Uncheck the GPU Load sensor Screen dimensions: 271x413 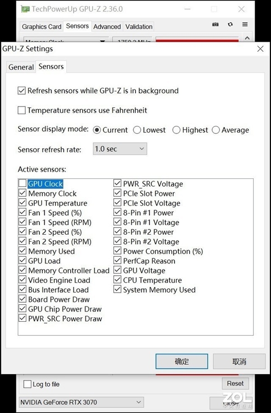23,261
